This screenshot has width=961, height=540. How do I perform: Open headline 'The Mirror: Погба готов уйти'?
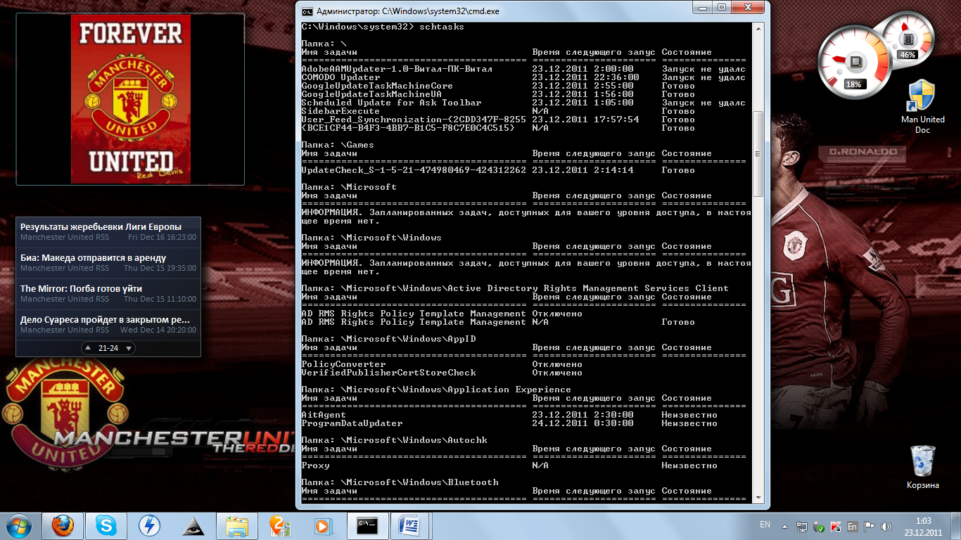pyautogui.click(x=81, y=289)
